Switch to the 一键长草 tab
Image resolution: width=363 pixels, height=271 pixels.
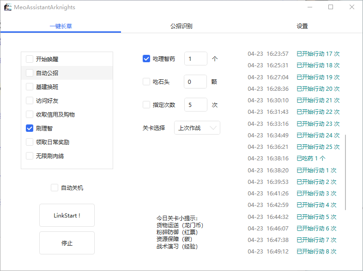[60, 26]
